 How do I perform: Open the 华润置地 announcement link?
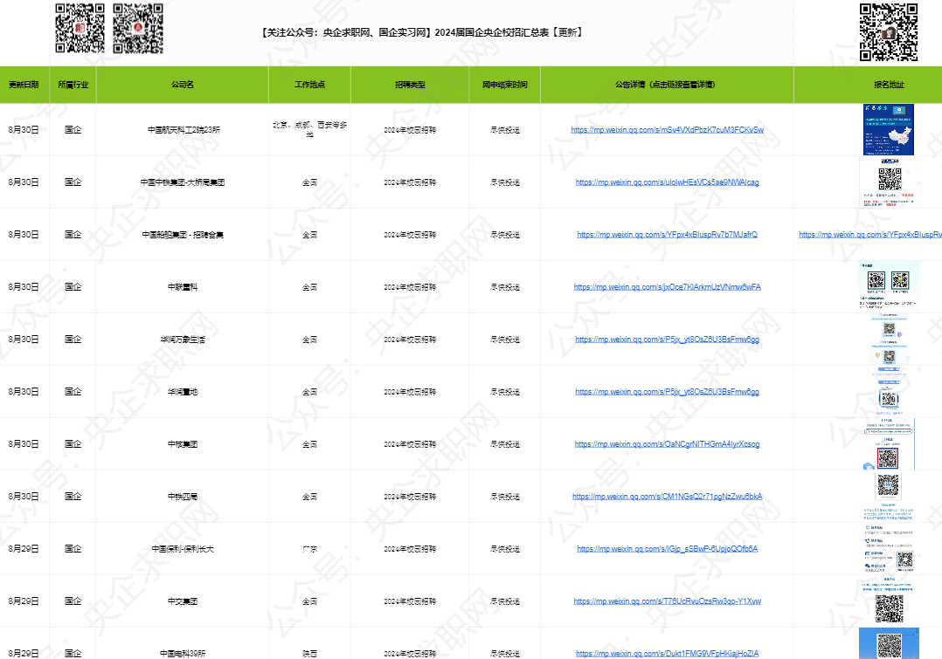coord(667,391)
